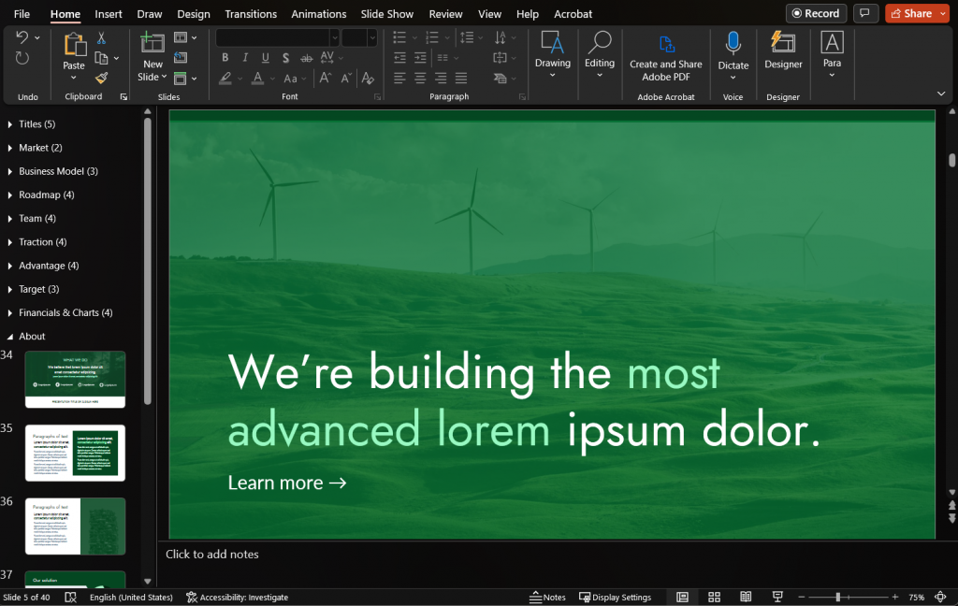Select slide 36 thumbnail
Image resolution: width=958 pixels, height=606 pixels.
tap(75, 526)
